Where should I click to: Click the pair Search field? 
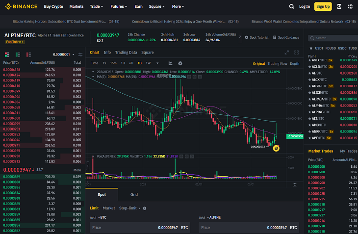(x=334, y=38)
